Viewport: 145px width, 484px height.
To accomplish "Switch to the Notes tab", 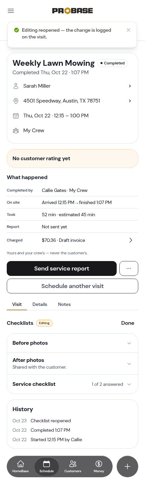I will pyautogui.click(x=64, y=304).
